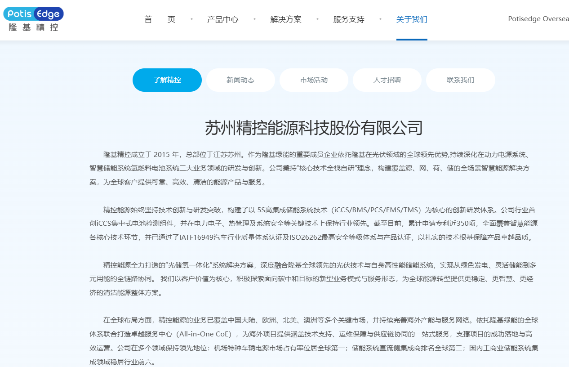View the 人才招聘 recruitment tab
The height and width of the screenshot is (367, 569).
[x=387, y=80]
